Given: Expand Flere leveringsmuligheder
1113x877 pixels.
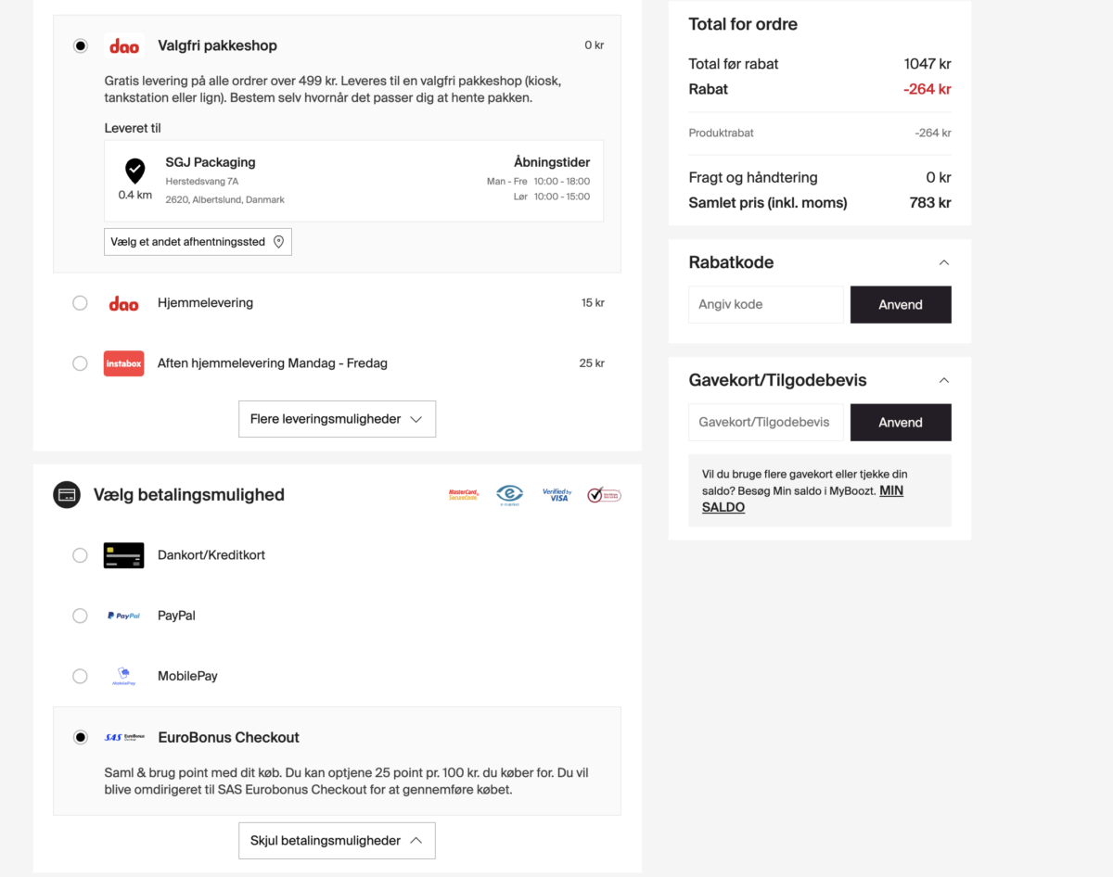Looking at the screenshot, I should click(x=337, y=419).
